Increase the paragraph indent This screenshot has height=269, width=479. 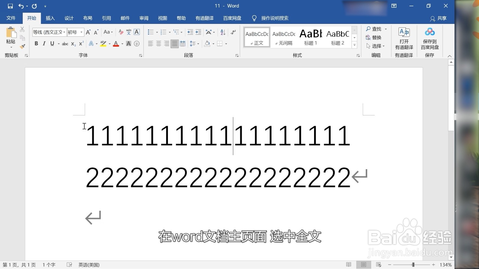tap(198, 32)
